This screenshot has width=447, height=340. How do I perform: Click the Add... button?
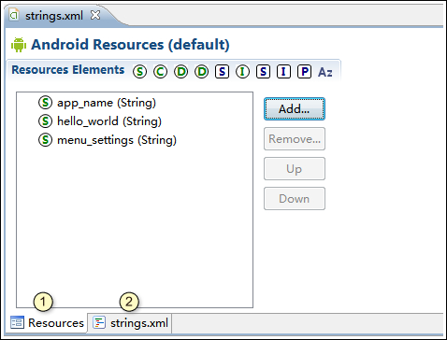295,109
